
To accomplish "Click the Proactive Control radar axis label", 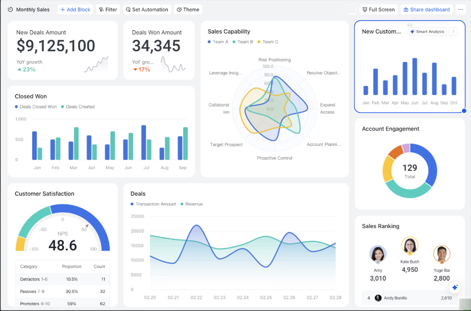I will [275, 158].
